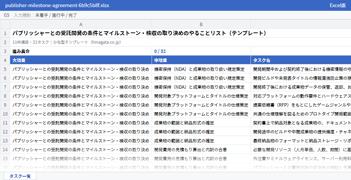
Task: Click row 10 task '共通の仕様理解を図るための…'
Action: point(301,114)
